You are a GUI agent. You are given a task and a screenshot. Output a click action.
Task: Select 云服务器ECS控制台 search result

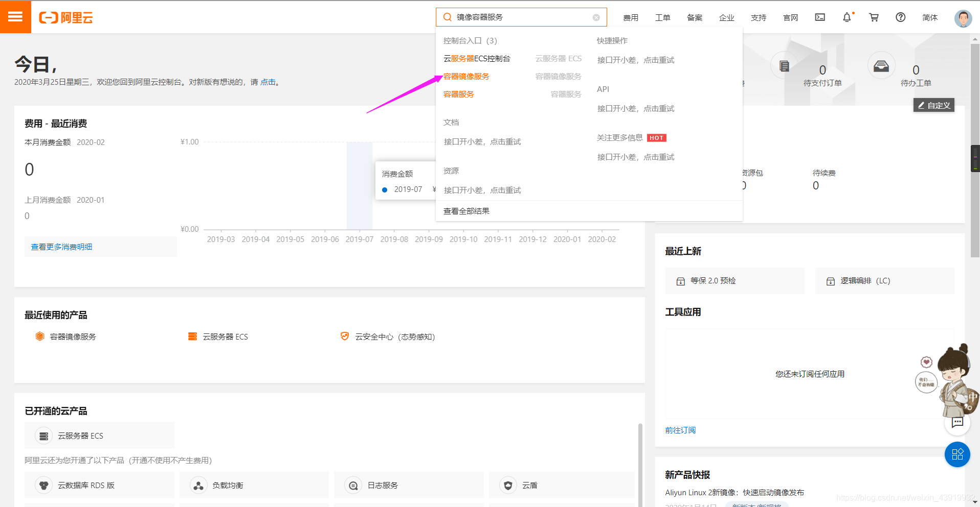(x=477, y=59)
